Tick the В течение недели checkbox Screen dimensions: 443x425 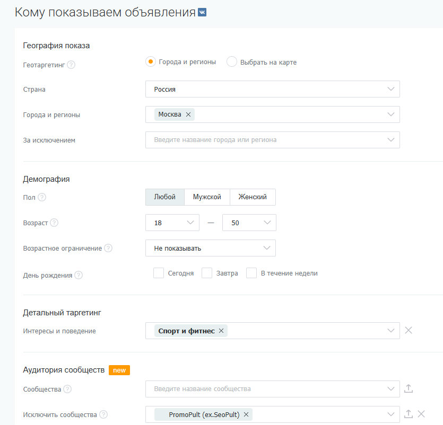point(251,273)
